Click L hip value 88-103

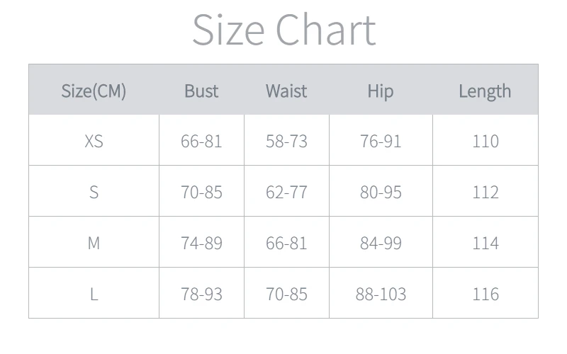(x=381, y=294)
